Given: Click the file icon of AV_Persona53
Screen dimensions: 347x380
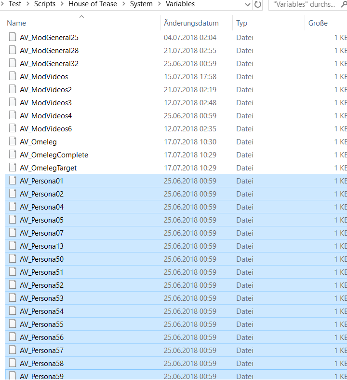Looking at the screenshot, I should (x=13, y=298).
